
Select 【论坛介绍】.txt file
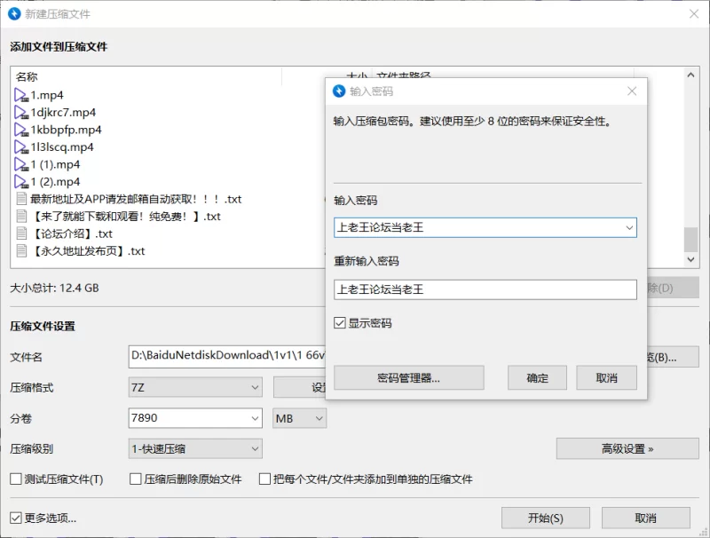click(72, 233)
